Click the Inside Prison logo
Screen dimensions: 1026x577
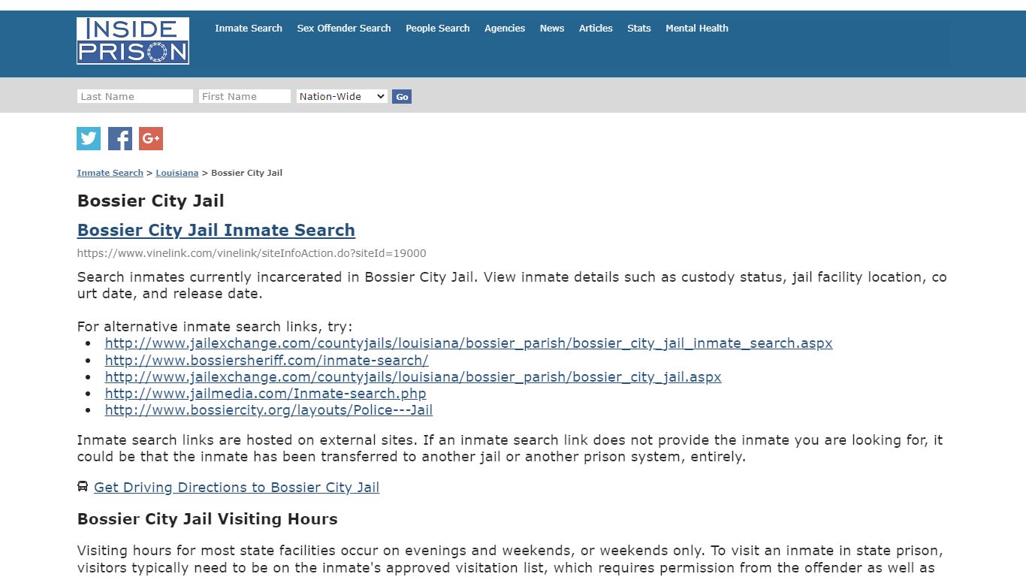point(133,41)
